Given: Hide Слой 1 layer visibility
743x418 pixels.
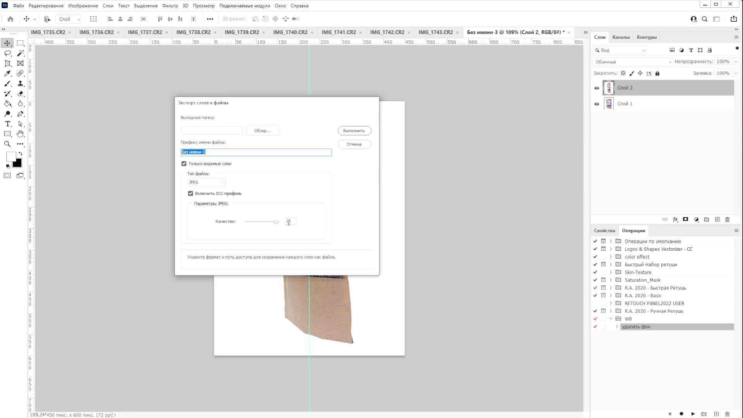Looking at the screenshot, I should pyautogui.click(x=596, y=104).
